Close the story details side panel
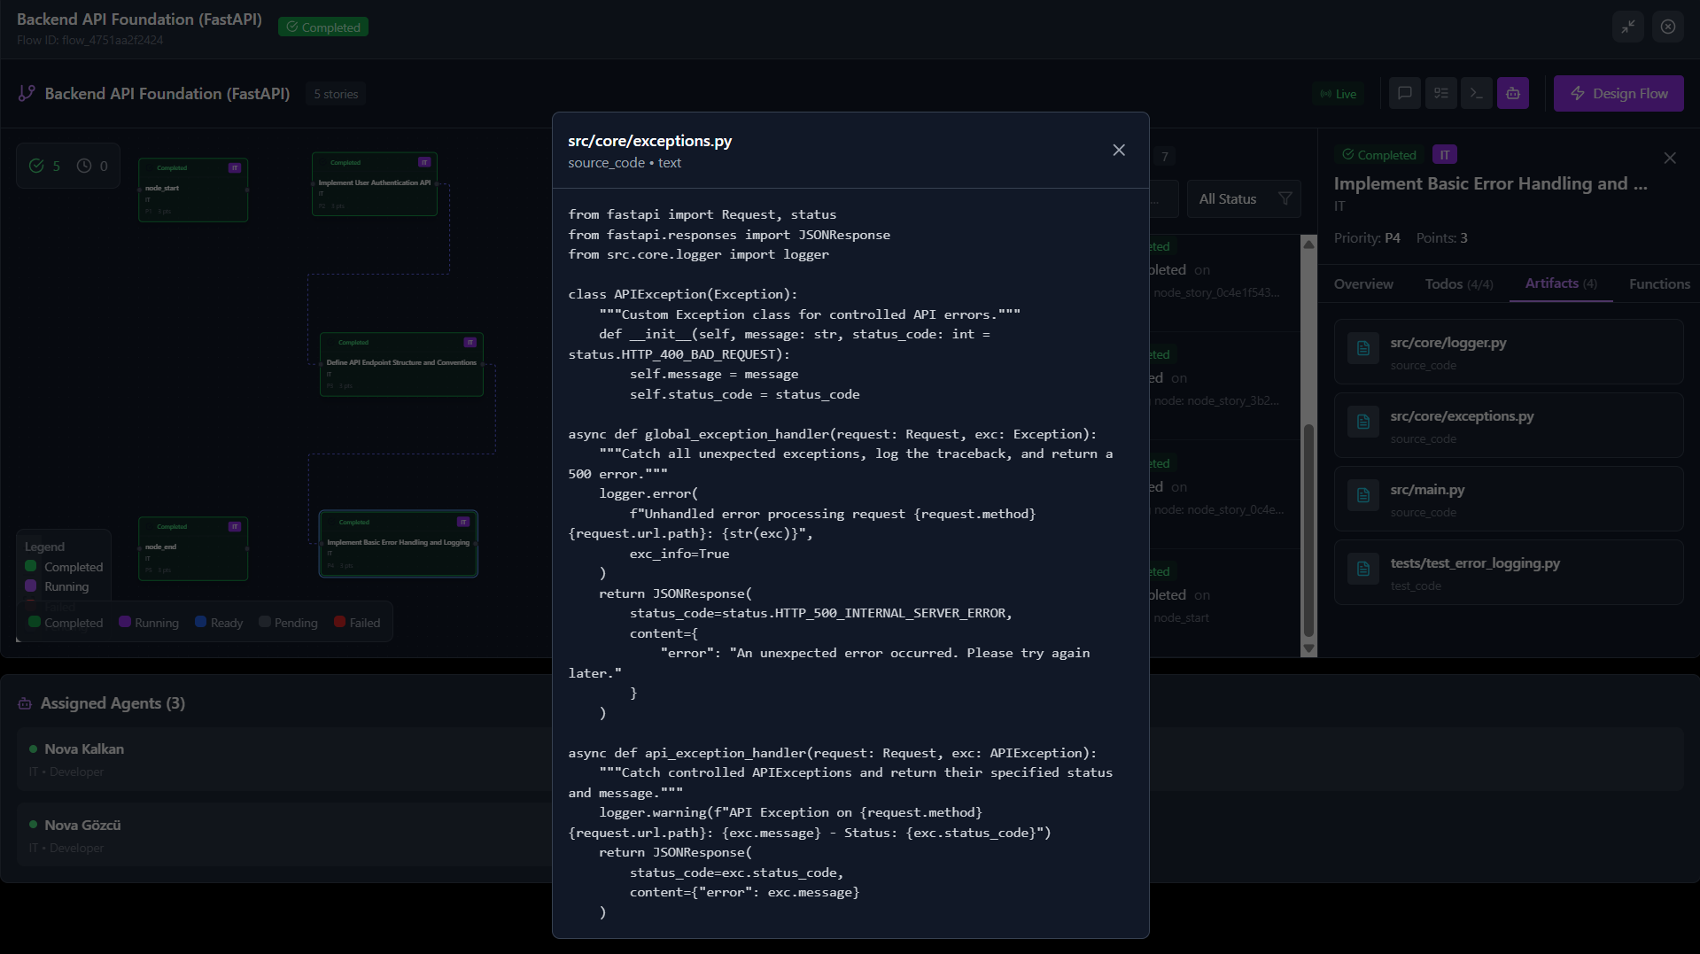 click(x=1670, y=158)
